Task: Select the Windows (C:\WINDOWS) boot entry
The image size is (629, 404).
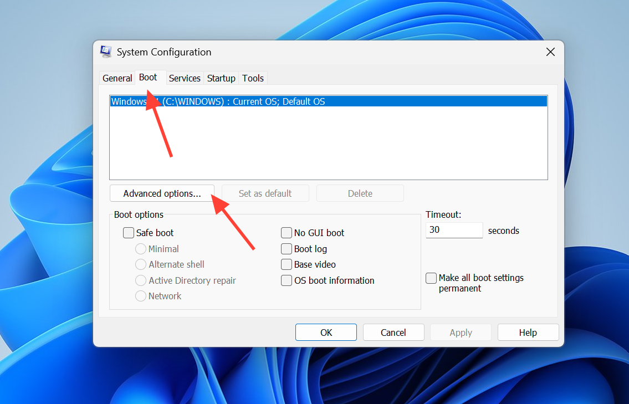Action: point(328,101)
